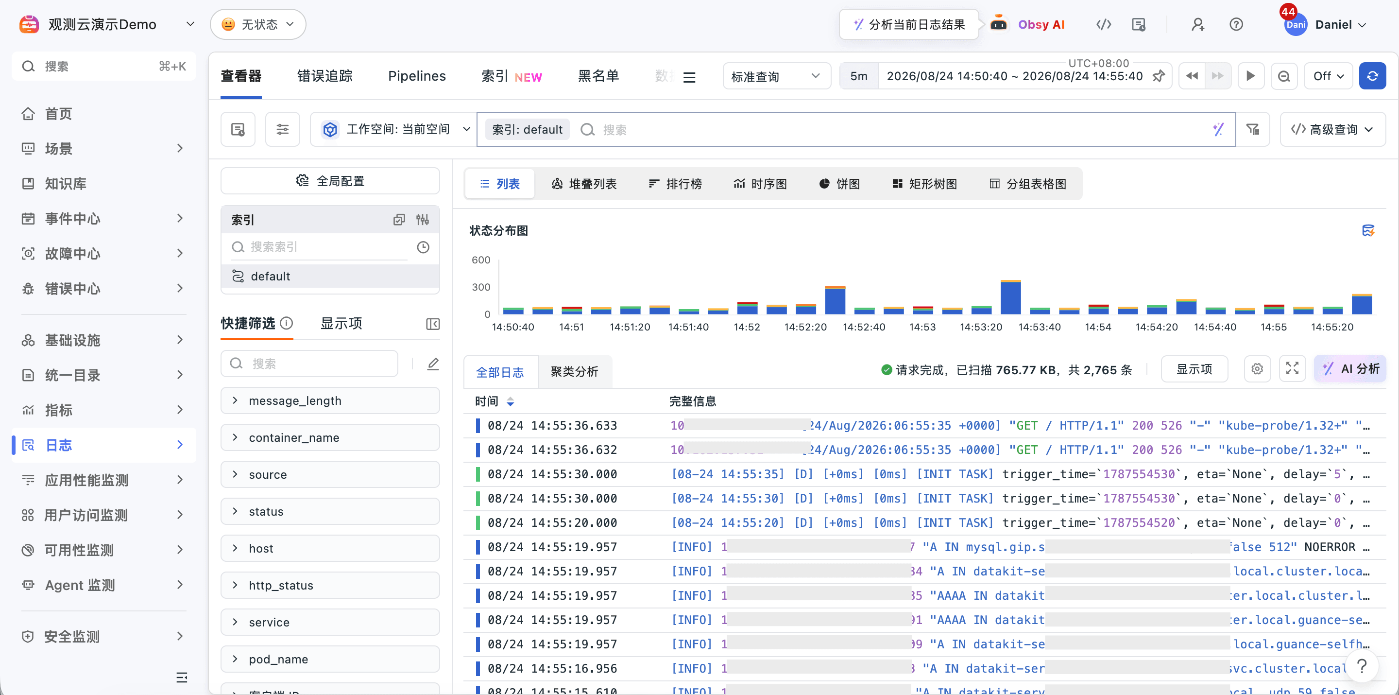Open the help question icon in header
1399x695 pixels.
1236,24
